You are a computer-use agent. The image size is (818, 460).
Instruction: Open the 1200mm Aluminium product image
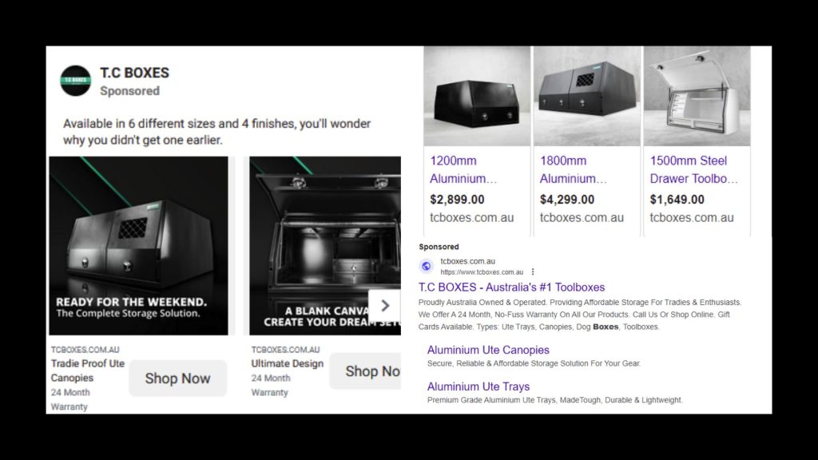pyautogui.click(x=477, y=96)
